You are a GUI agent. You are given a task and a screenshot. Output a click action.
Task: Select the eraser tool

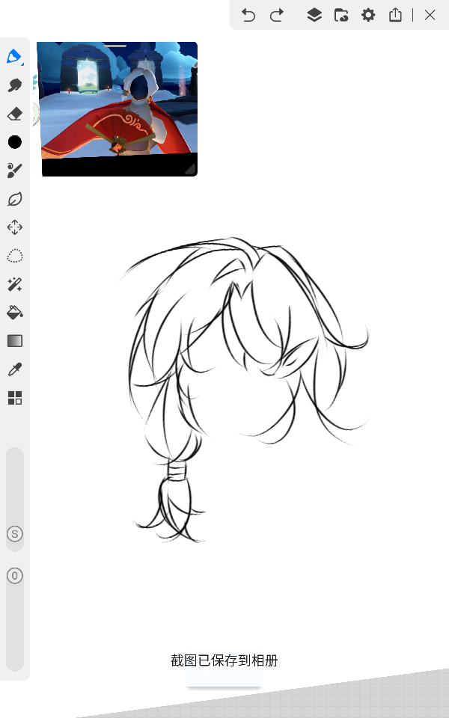pos(15,114)
